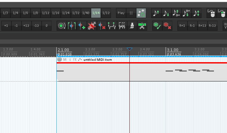The height and width of the screenshot is (133, 227).
Task: Click the Play button
Action: [x=121, y=13]
